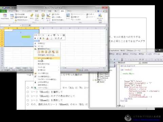The height and width of the screenshot is (122, 163).
Task: Select radio for Sheet2 tab color option
Action: [x=28, y=96]
